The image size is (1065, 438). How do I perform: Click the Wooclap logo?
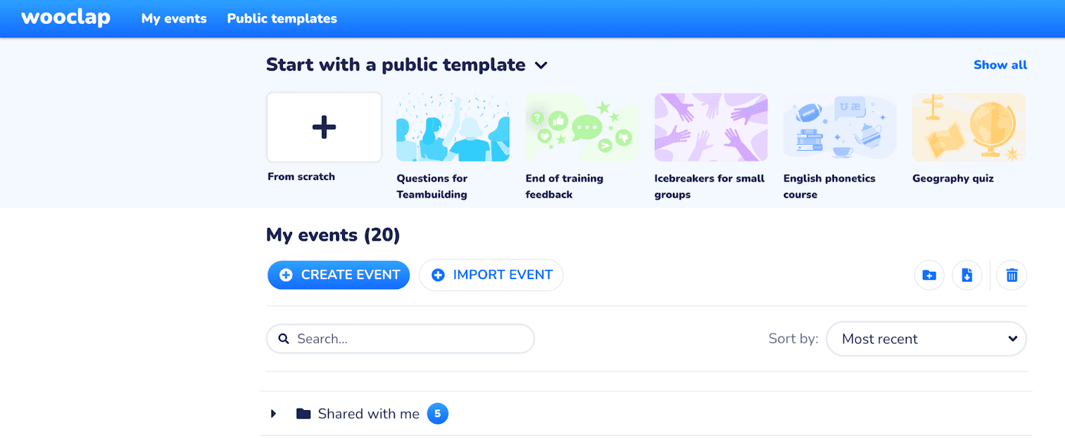pos(66,18)
